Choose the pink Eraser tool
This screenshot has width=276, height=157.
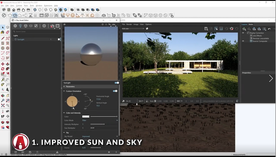coord(7,32)
